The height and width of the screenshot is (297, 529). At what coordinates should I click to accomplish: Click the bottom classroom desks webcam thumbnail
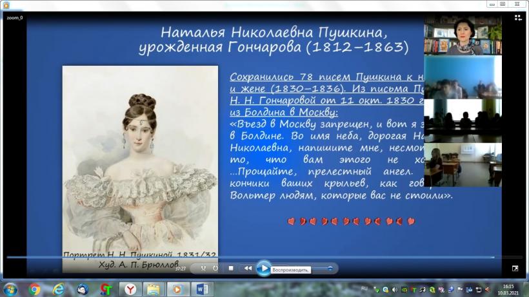pos(463,165)
